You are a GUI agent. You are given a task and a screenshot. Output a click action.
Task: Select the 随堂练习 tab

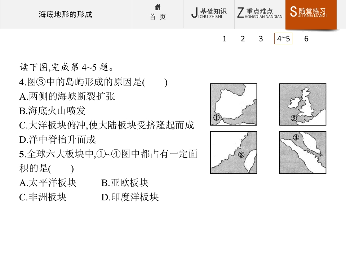pos(311,14)
